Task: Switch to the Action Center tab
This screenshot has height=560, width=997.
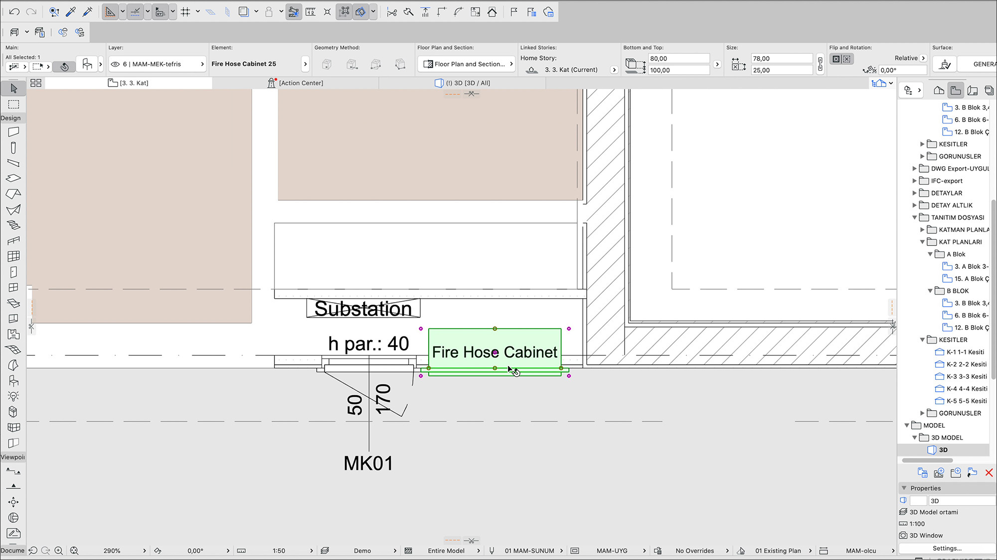Action: click(x=296, y=83)
